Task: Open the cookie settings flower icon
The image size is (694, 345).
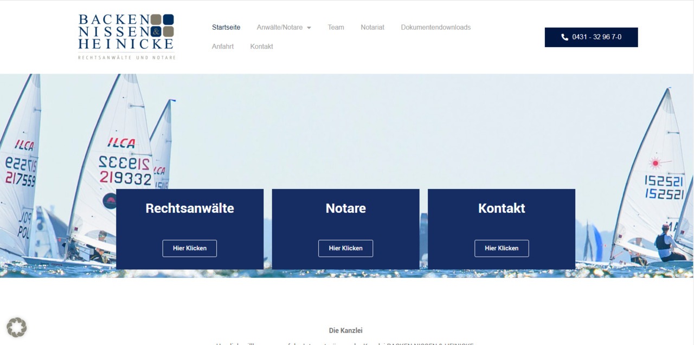Action: pos(17,328)
